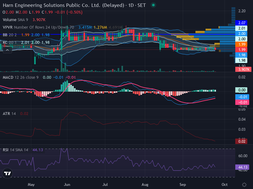Screen dimensions: 253x189
Task: Click the Jun date axis label
Action: [x=67, y=185]
